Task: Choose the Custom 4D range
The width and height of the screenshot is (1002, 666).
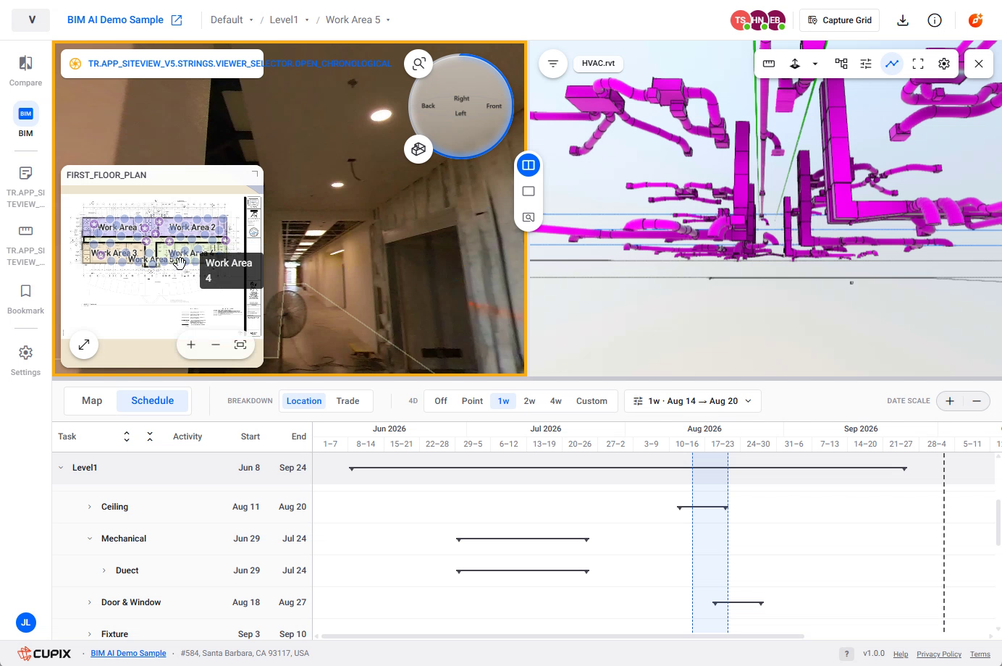Action: 591,401
